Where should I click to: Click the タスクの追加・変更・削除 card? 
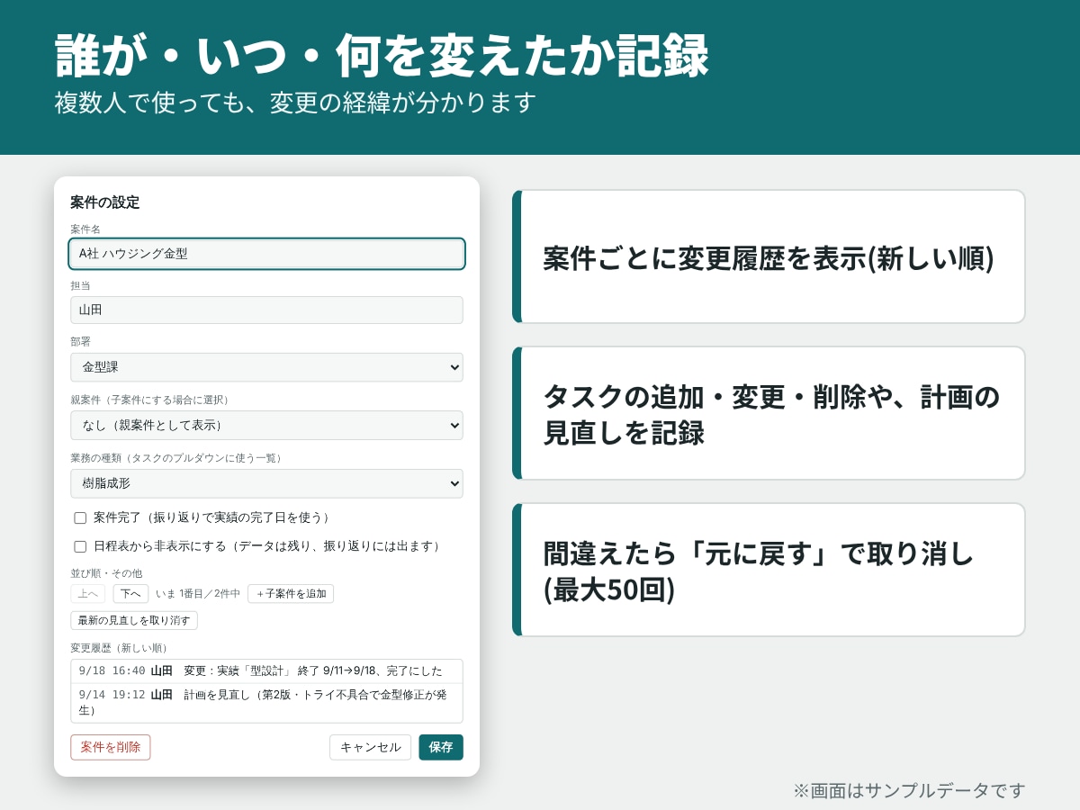769,413
